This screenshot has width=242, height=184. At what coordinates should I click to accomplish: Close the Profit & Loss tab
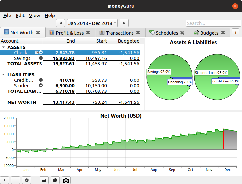(88, 33)
